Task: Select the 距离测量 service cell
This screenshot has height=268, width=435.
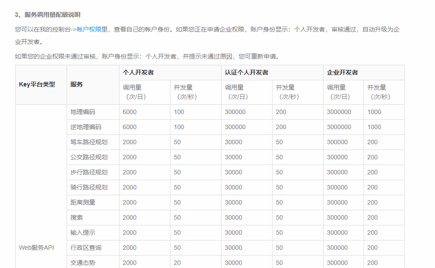Action: click(83, 202)
